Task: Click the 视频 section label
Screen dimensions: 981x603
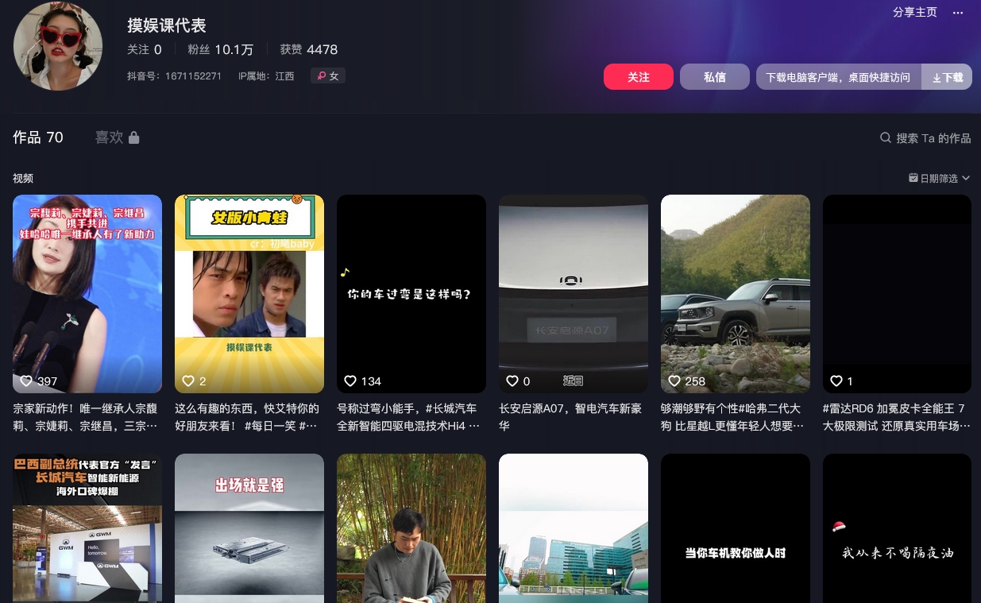Action: (x=23, y=178)
